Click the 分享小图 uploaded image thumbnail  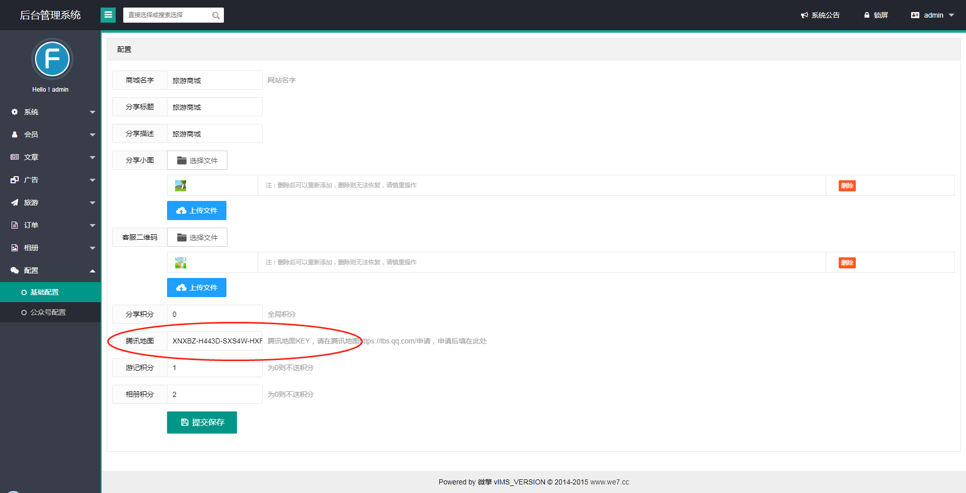pyautogui.click(x=181, y=186)
